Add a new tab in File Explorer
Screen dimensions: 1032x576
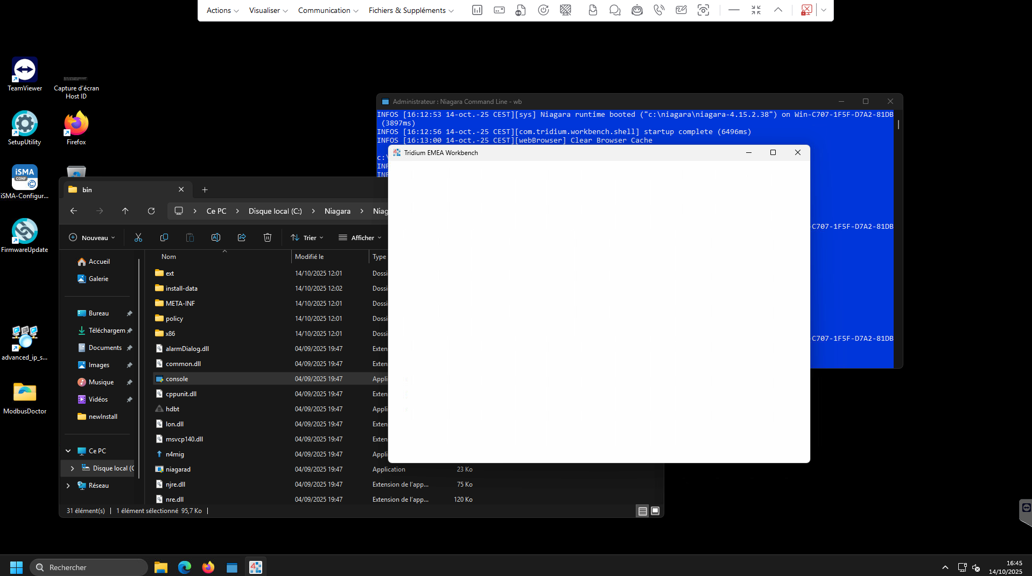coord(205,189)
